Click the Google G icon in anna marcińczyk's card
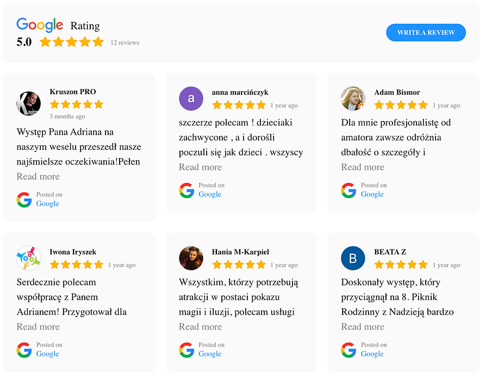Image resolution: width=485 pixels, height=378 pixels. [186, 190]
